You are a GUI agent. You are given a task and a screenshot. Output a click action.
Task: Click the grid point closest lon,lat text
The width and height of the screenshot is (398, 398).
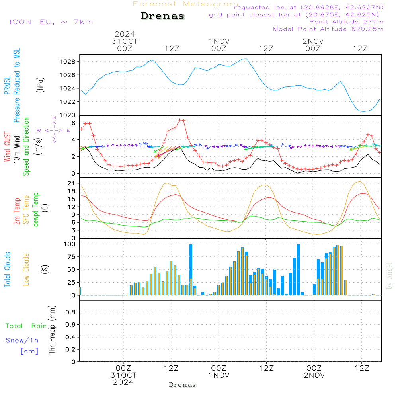(294, 15)
